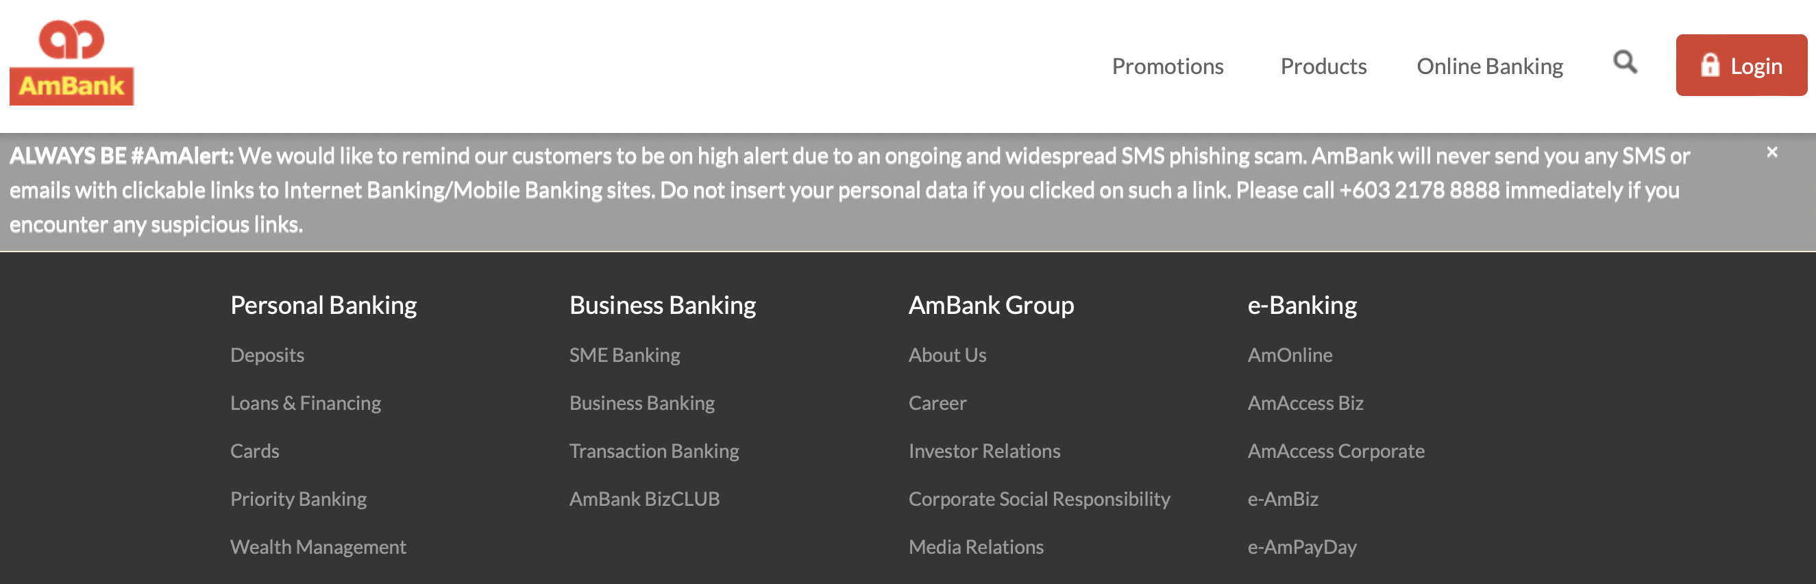Open the e-AmPayDay link

(1302, 546)
